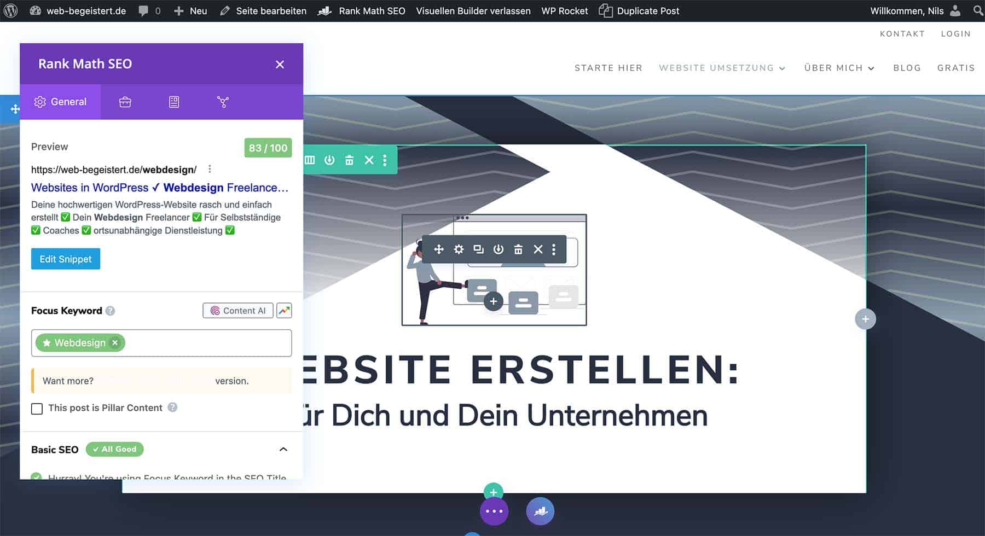The width and height of the screenshot is (985, 536).
Task: Open the BLOG navigation link
Action: coord(907,68)
